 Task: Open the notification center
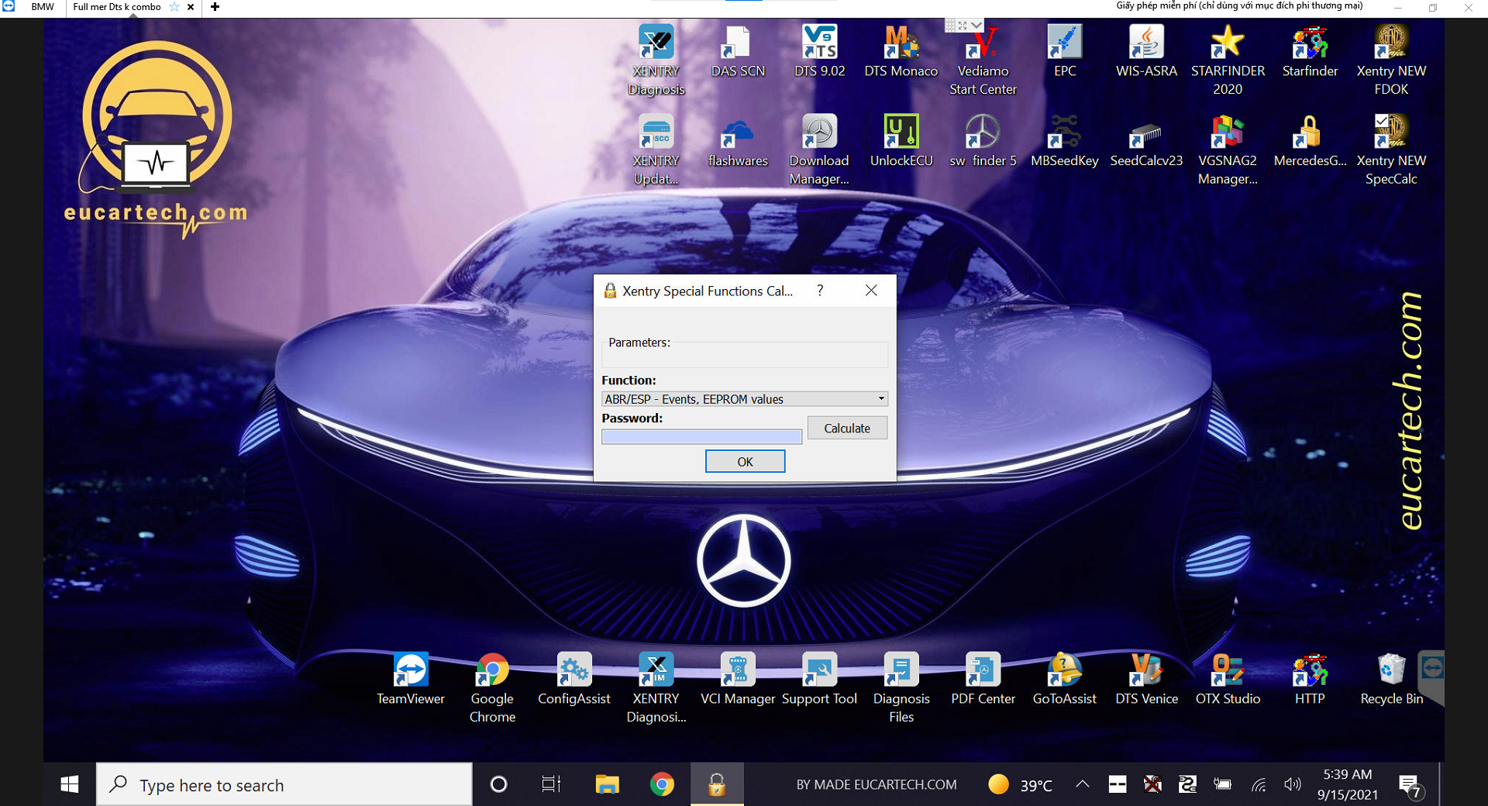1412,786
